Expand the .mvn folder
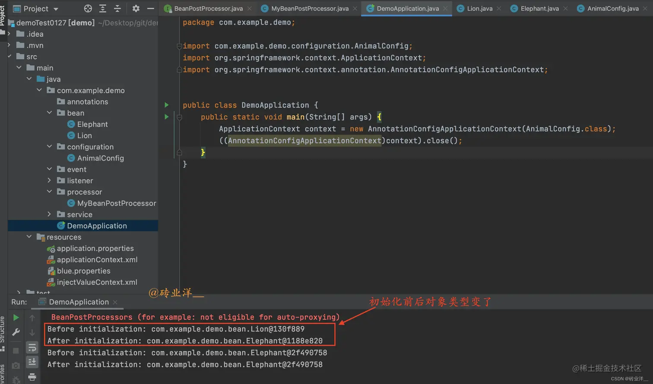 (x=9, y=45)
